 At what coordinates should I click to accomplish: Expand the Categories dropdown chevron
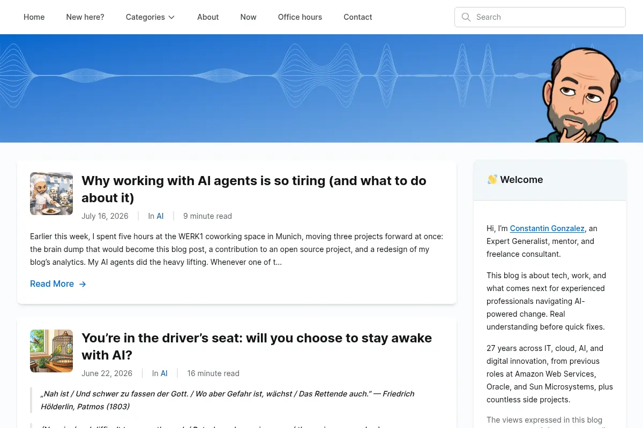click(x=171, y=17)
